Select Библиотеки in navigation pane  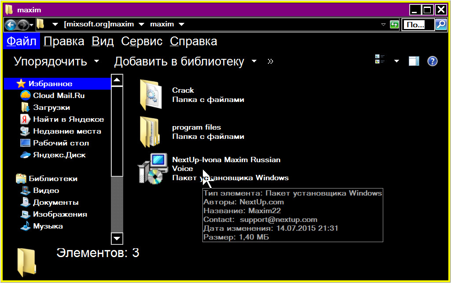[53, 179]
